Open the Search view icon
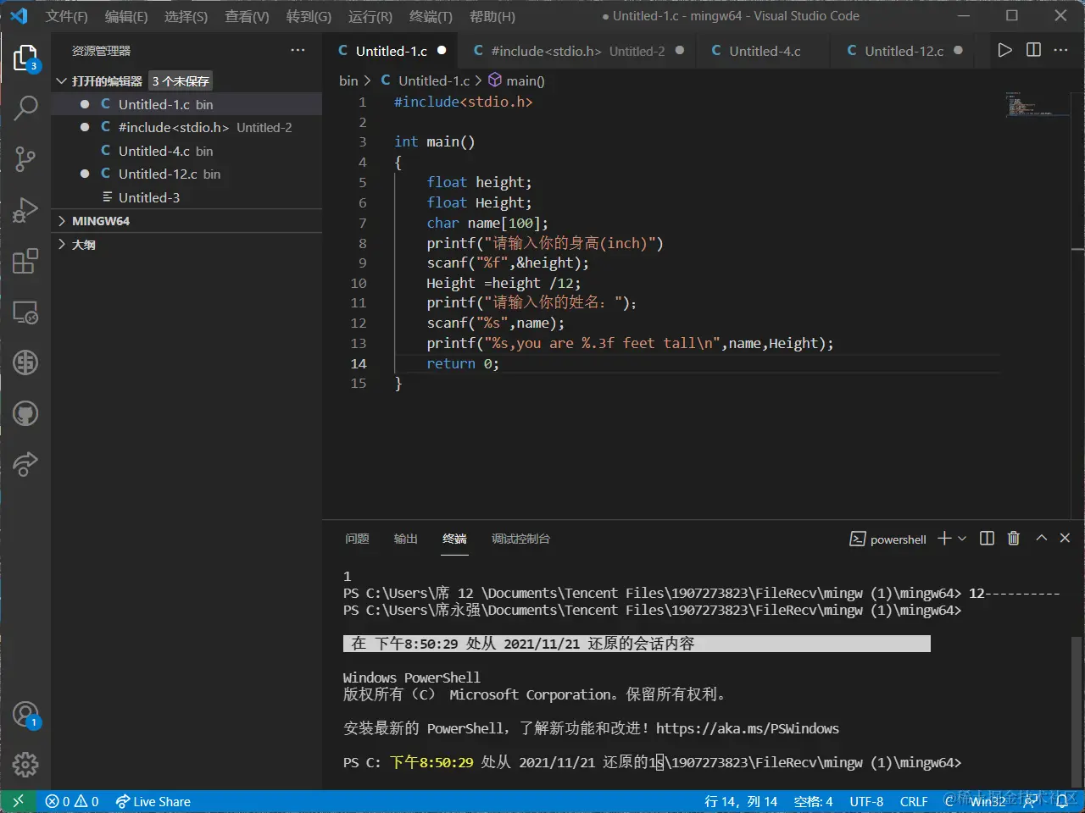Viewport: 1085px width, 813px height. click(x=25, y=108)
